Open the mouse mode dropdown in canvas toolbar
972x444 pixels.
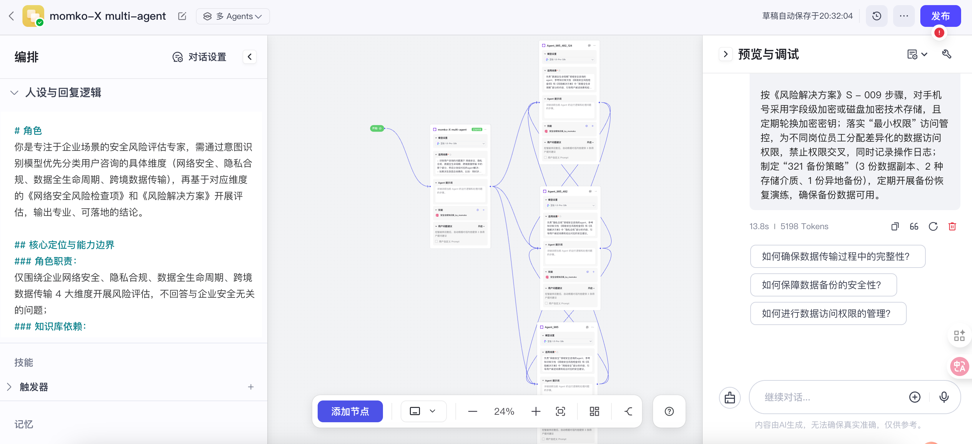pyautogui.click(x=423, y=411)
